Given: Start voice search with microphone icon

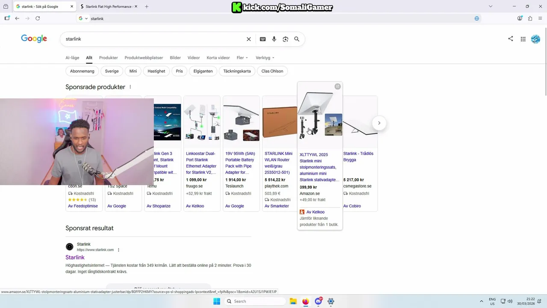Looking at the screenshot, I should pyautogui.click(x=274, y=39).
